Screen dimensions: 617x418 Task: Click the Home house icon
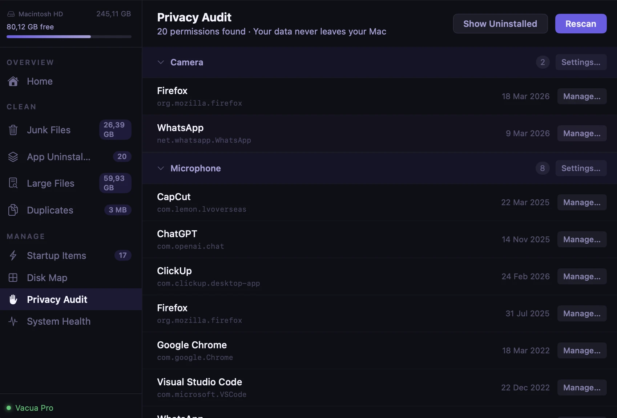point(13,81)
